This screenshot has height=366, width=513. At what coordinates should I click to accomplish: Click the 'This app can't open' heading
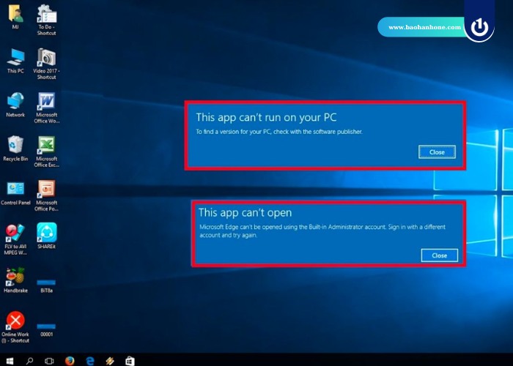[x=245, y=213]
